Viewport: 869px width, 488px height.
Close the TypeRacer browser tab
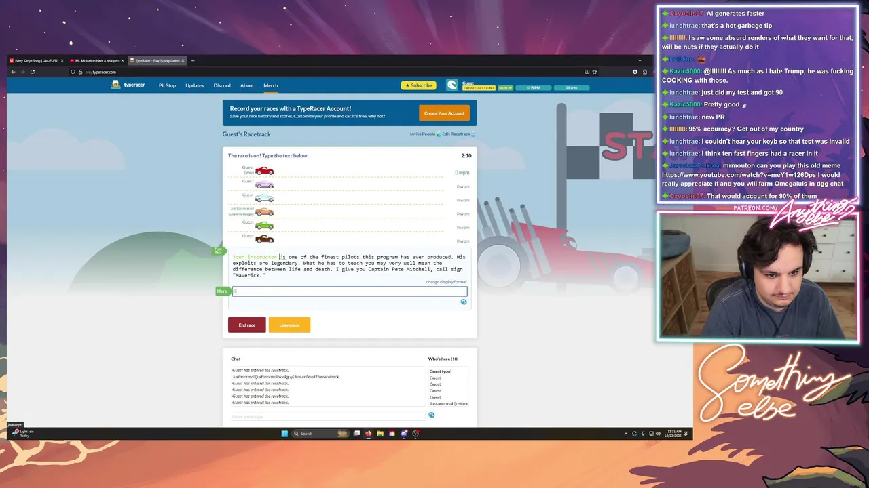point(183,61)
